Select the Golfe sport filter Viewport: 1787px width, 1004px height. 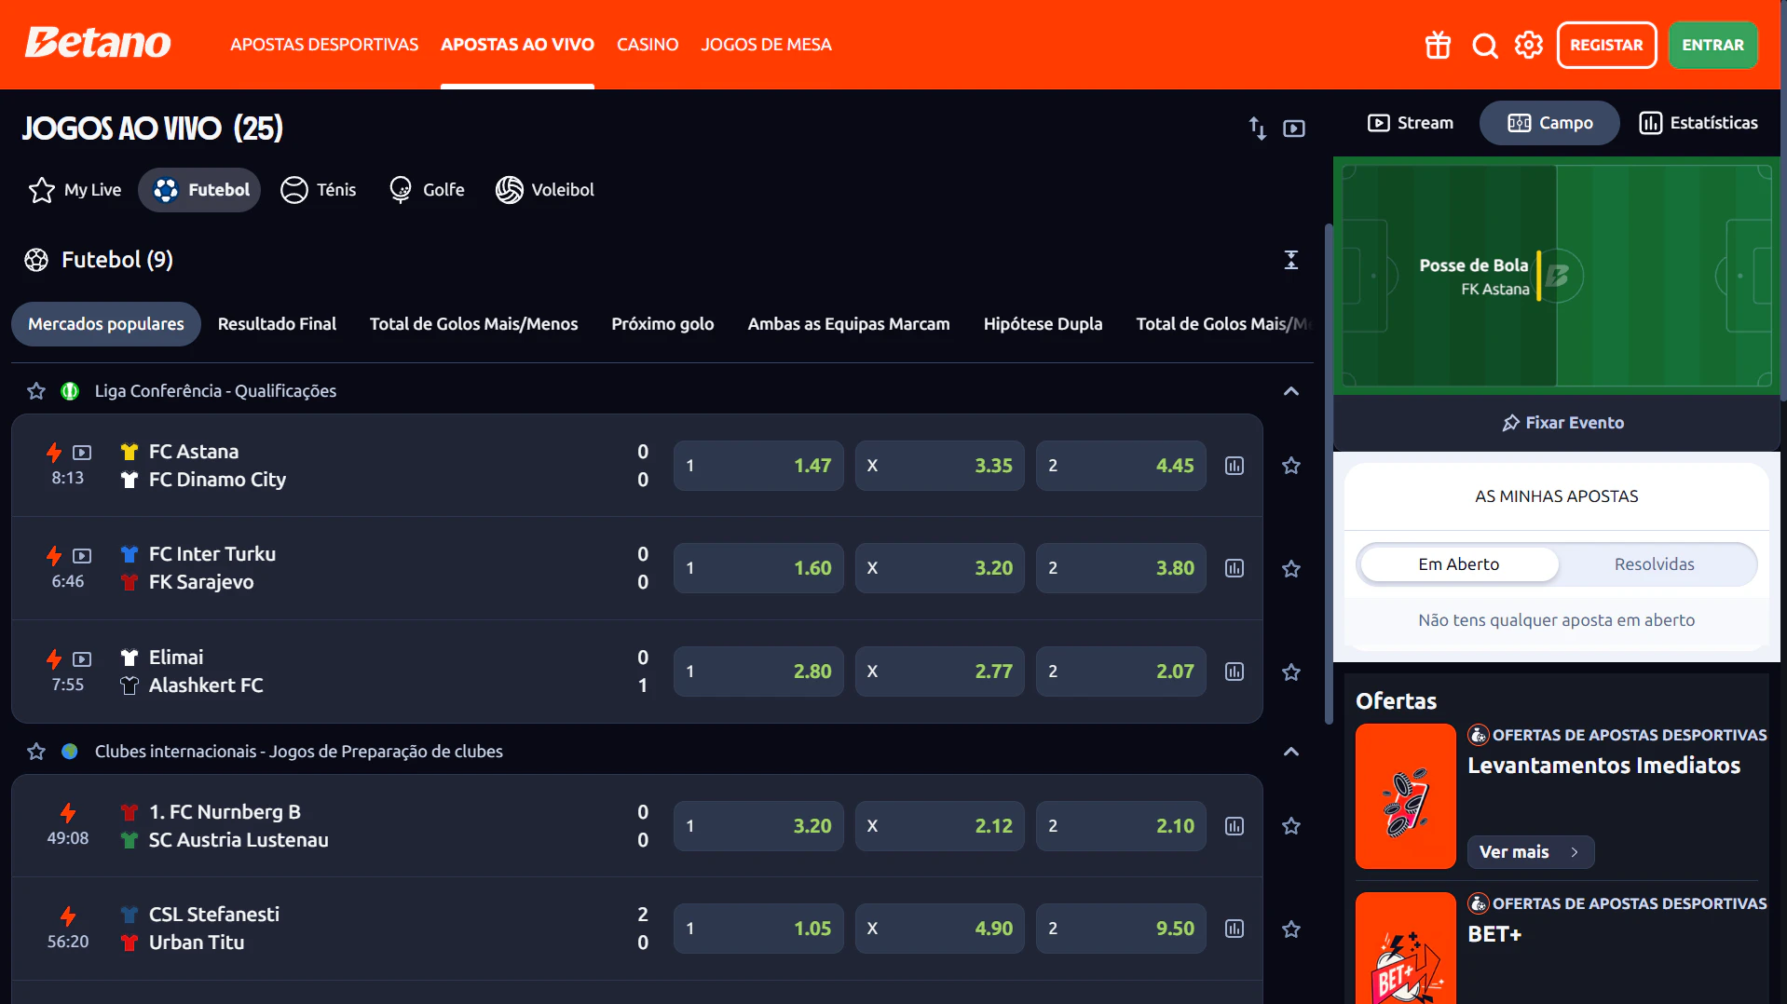(x=427, y=190)
